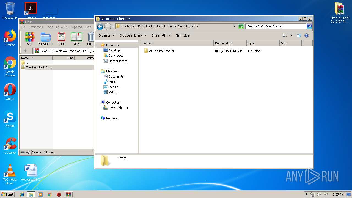Screen dimensions: 352x198
Task: Open WinRAR Commands menu
Action: (x=35, y=27)
